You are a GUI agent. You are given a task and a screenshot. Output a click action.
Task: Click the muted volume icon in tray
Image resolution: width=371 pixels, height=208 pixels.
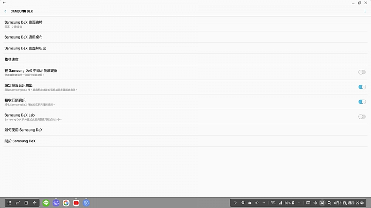(x=315, y=203)
